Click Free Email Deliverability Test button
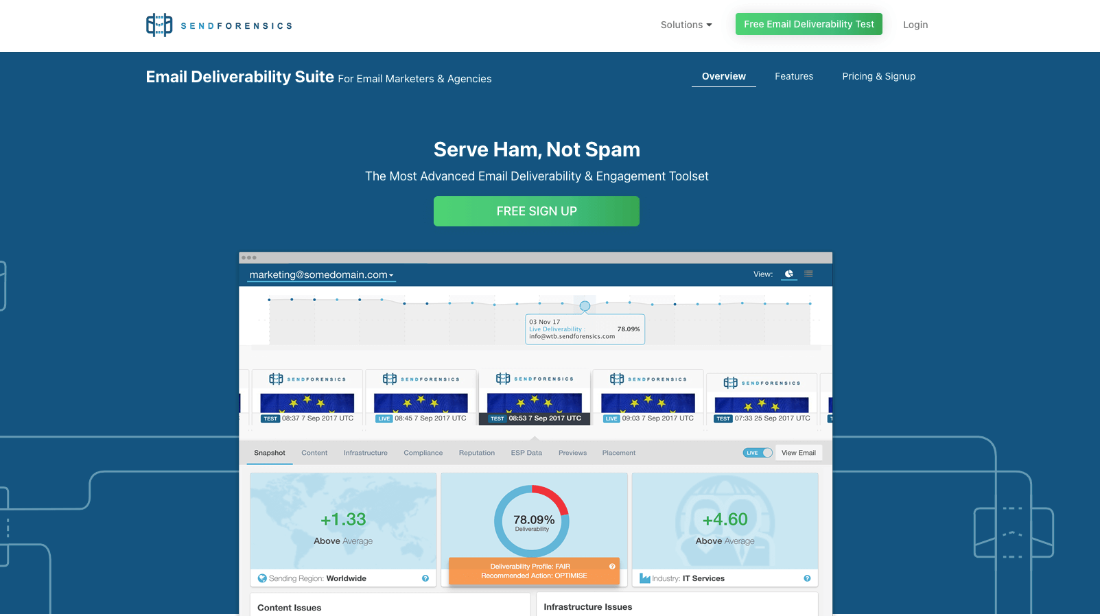 (x=809, y=24)
